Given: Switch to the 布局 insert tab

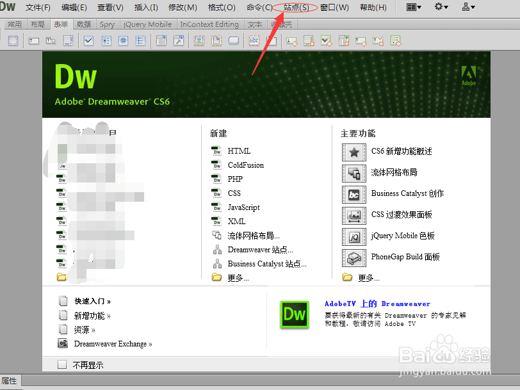Looking at the screenshot, I should pos(38,24).
